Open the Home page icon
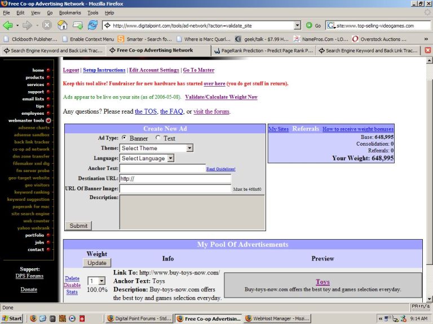This screenshot has height=324, width=433. tap(63, 25)
